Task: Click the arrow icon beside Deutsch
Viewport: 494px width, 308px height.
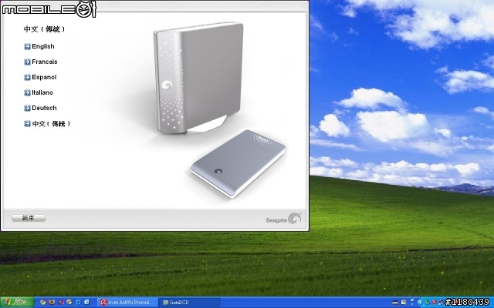Action: pos(28,108)
